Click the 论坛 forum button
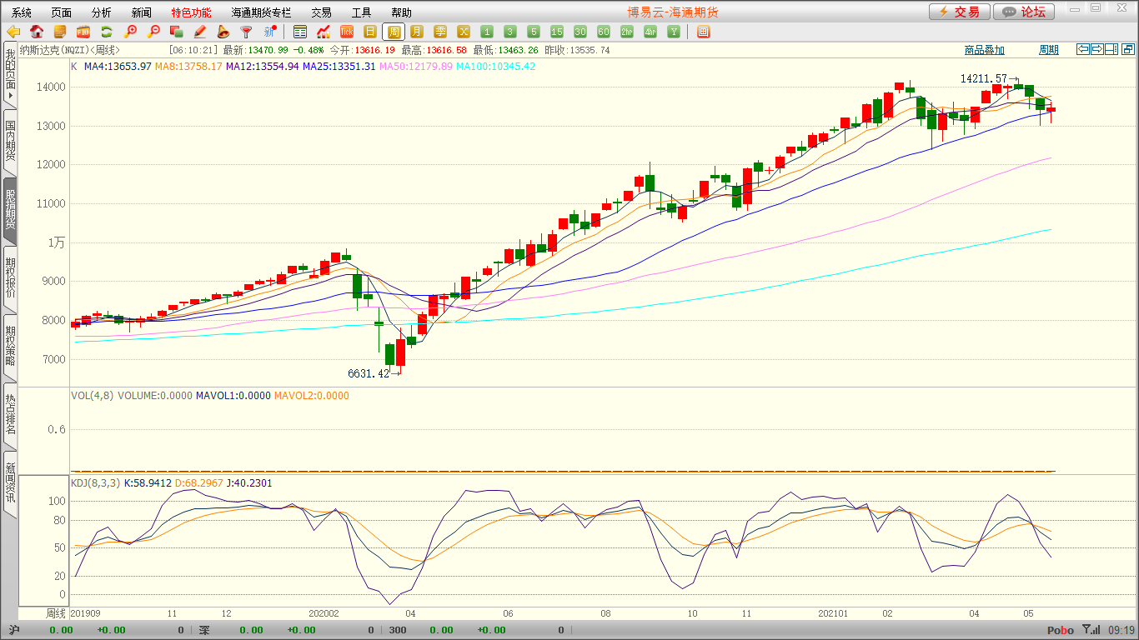Screen dimensions: 1139x640 point(1024,12)
